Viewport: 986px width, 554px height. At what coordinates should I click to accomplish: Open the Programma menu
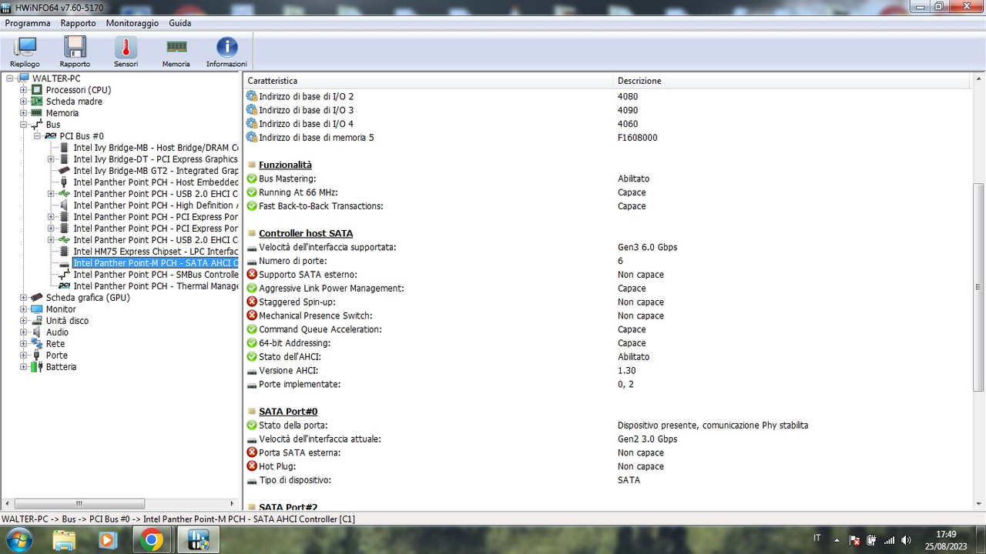point(28,23)
